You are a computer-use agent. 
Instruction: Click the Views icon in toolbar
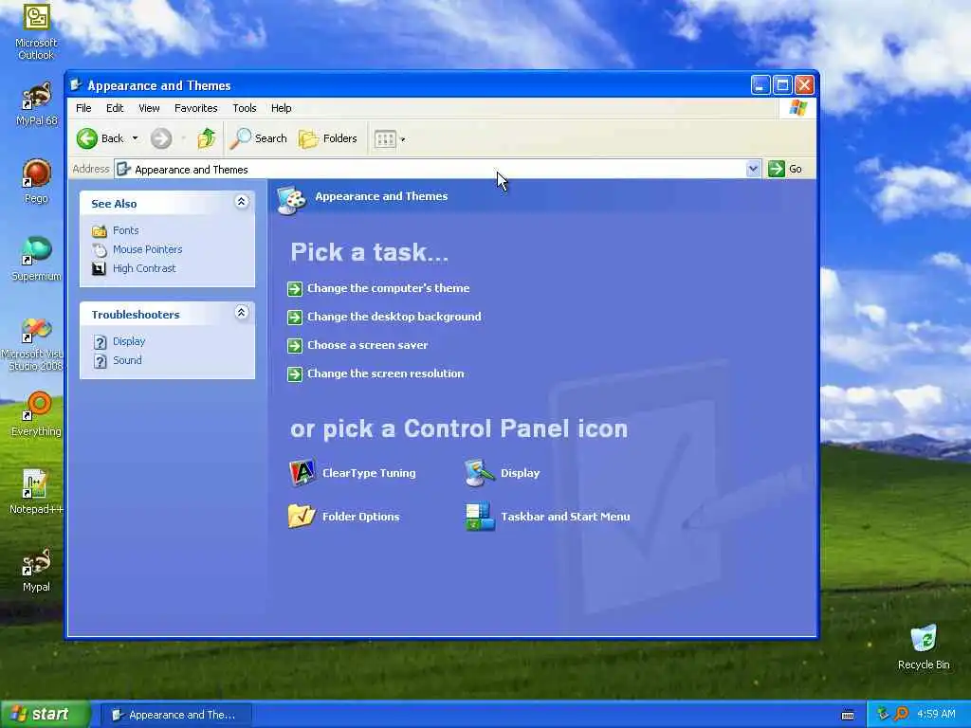(x=385, y=139)
